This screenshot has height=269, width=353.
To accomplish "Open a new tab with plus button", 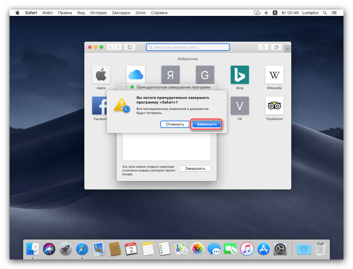I will [288, 49].
